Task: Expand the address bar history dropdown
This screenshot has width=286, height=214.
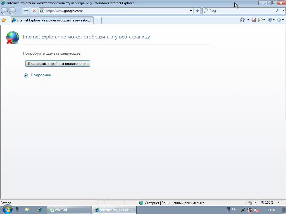Action: click(x=191, y=11)
